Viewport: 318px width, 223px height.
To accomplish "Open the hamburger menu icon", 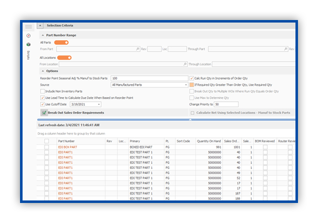I will [29, 27].
